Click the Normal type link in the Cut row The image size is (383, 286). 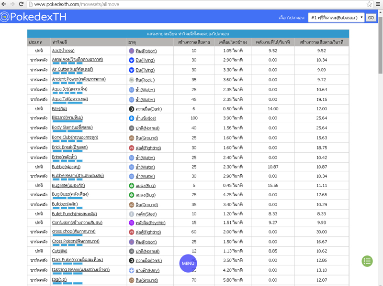(x=147, y=251)
